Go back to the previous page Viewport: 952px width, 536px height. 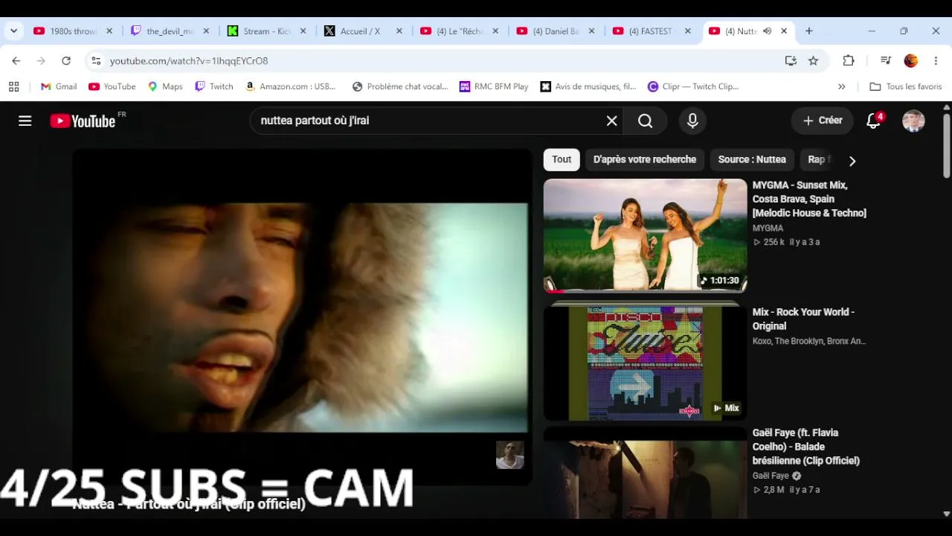16,61
